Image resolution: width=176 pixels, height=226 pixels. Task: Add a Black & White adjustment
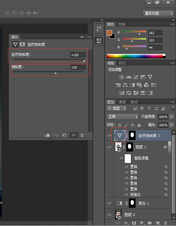[132, 85]
